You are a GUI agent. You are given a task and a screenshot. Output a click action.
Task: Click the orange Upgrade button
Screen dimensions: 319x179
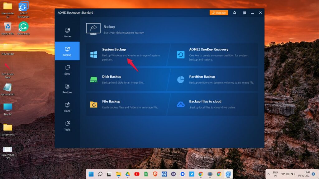[219, 12]
